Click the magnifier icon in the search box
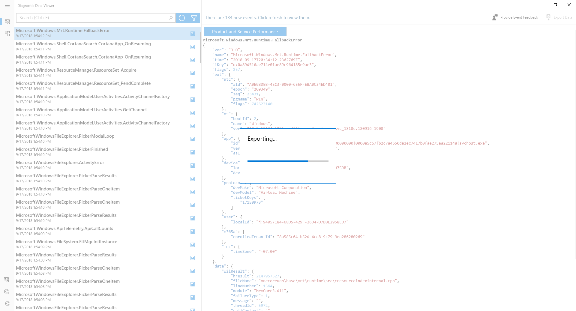Screen dimensions: 576x311 (170, 18)
